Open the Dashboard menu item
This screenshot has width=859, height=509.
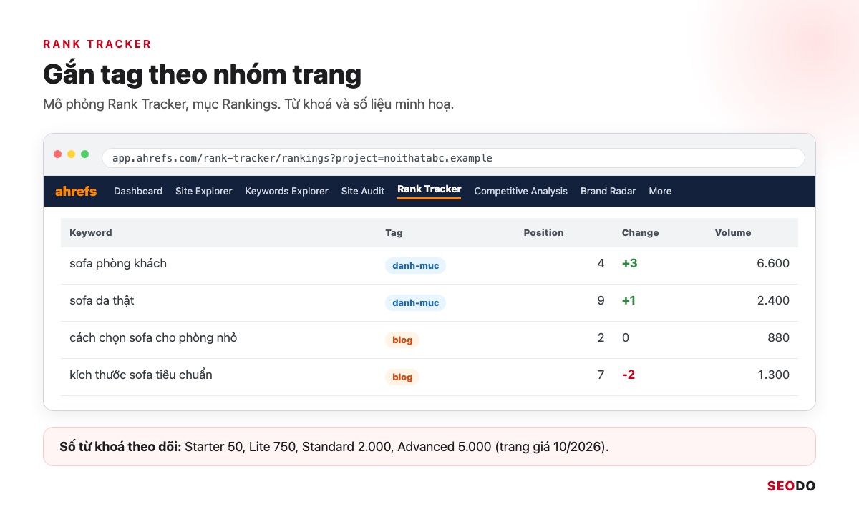pyautogui.click(x=138, y=191)
